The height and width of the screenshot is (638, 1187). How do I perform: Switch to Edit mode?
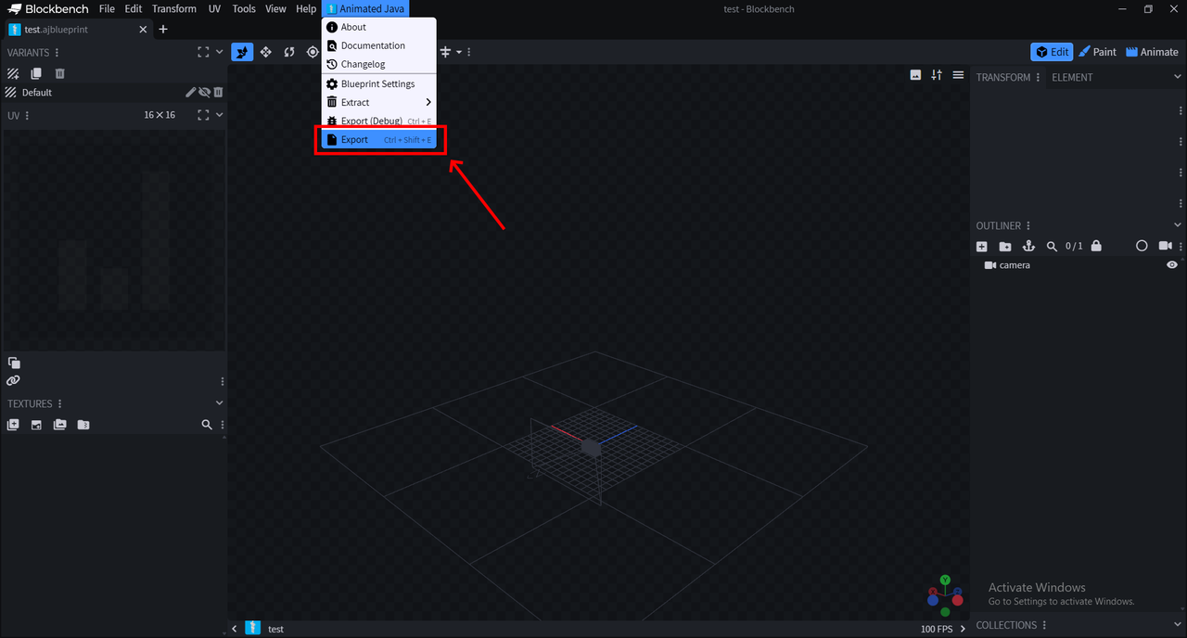click(1052, 52)
